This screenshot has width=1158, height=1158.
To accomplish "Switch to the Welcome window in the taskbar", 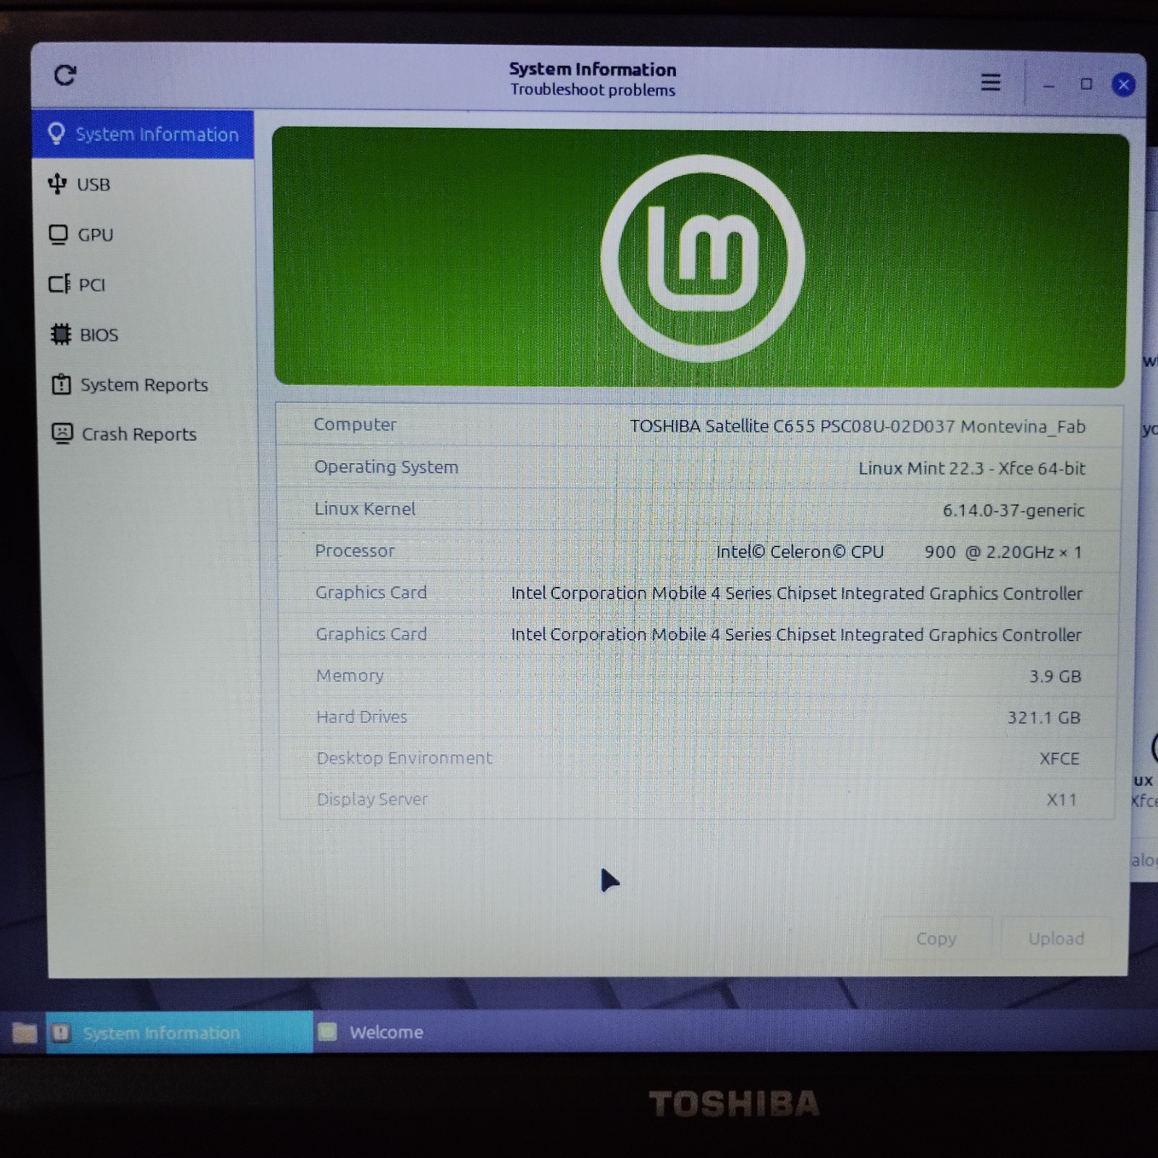I will (x=386, y=1032).
